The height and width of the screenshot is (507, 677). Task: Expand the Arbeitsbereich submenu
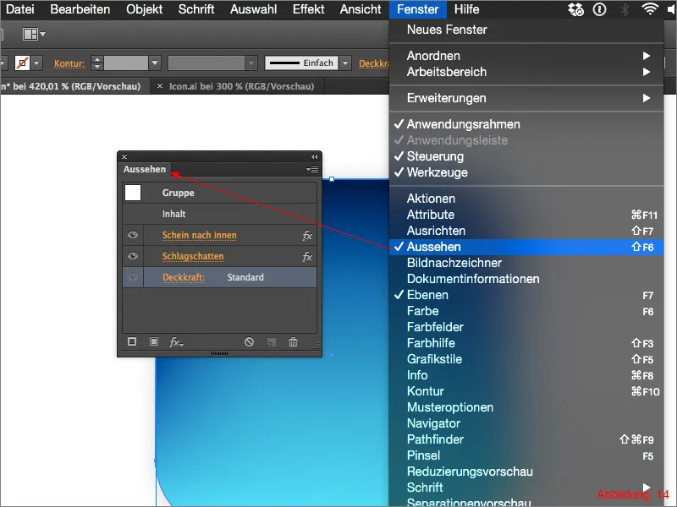tap(526, 72)
